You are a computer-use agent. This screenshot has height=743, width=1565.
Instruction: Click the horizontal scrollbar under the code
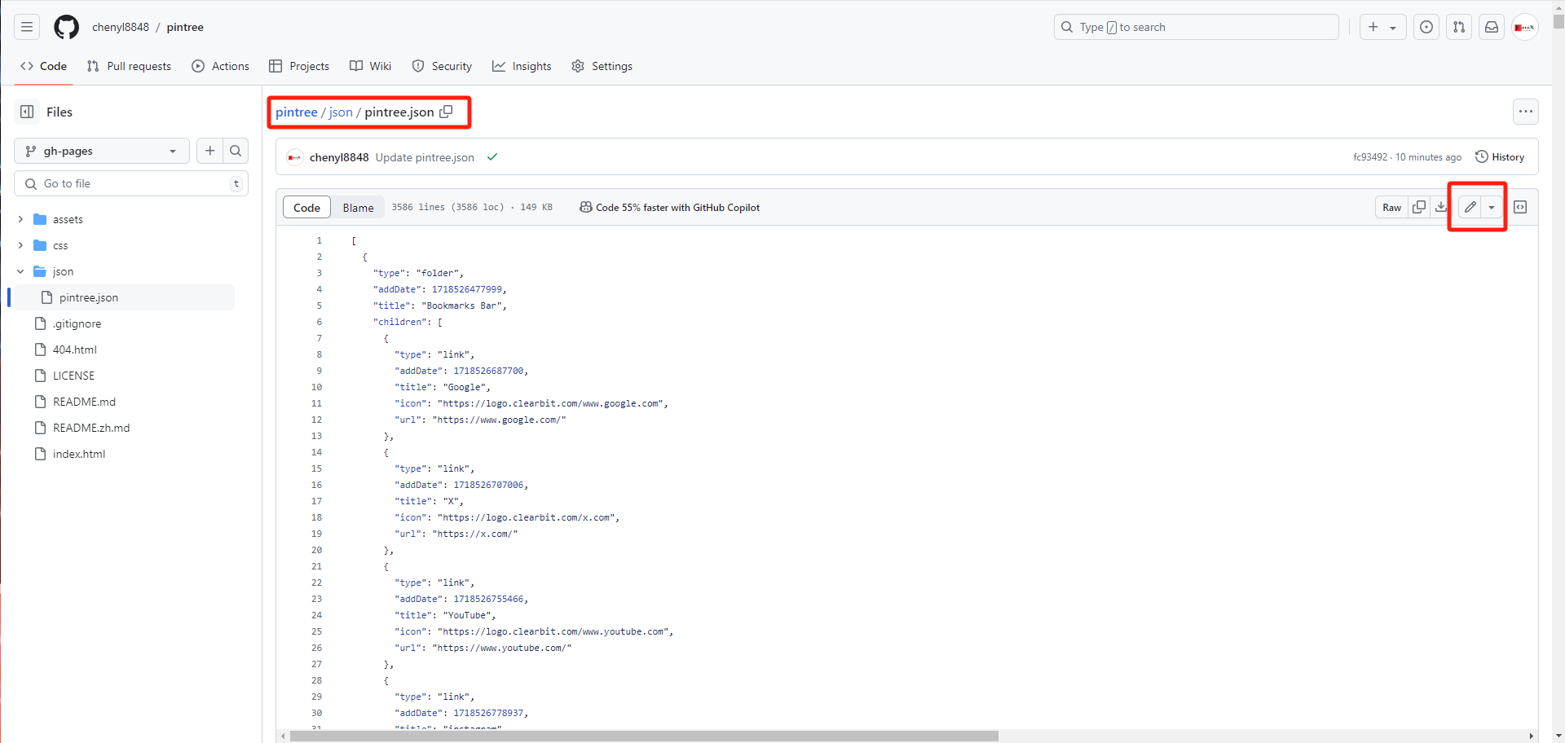click(644, 736)
